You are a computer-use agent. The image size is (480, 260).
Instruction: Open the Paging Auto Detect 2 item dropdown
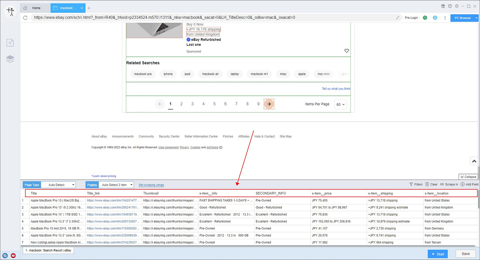pyautogui.click(x=116, y=185)
